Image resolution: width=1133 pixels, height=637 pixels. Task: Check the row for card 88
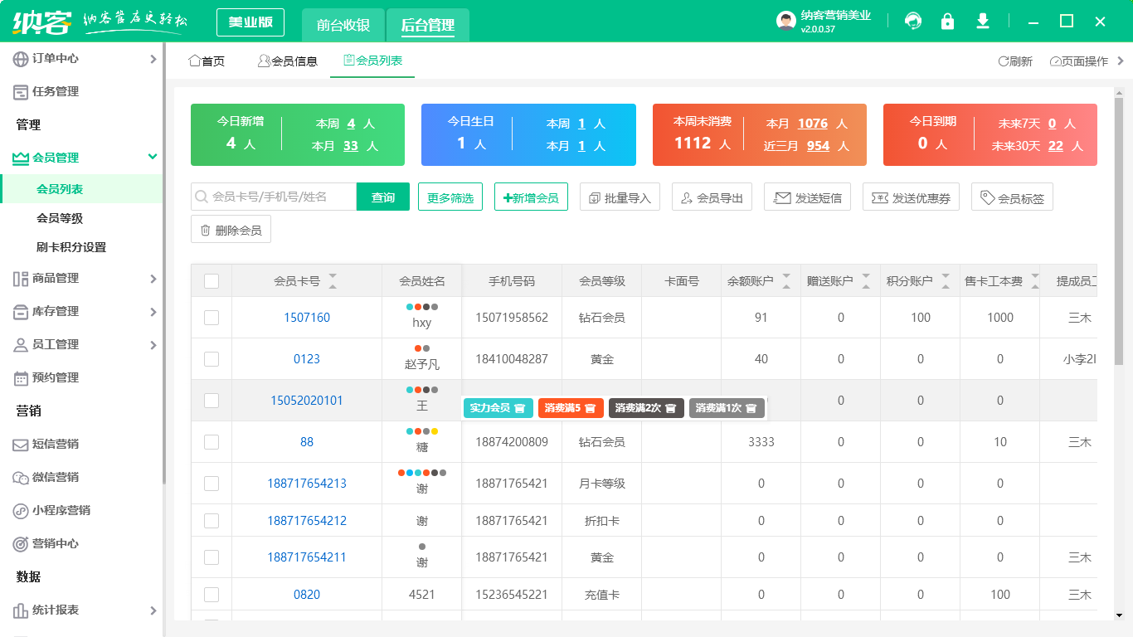tap(212, 442)
